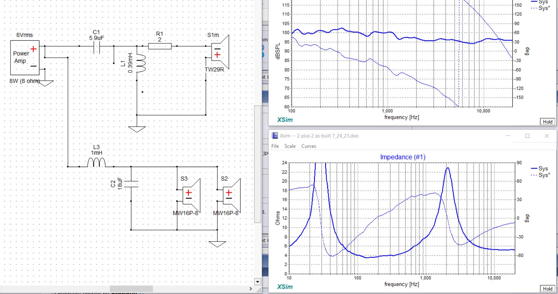Click frequency [Hz] axis label of Impedance graph
This screenshot has height=294, width=558.
[x=402, y=284]
